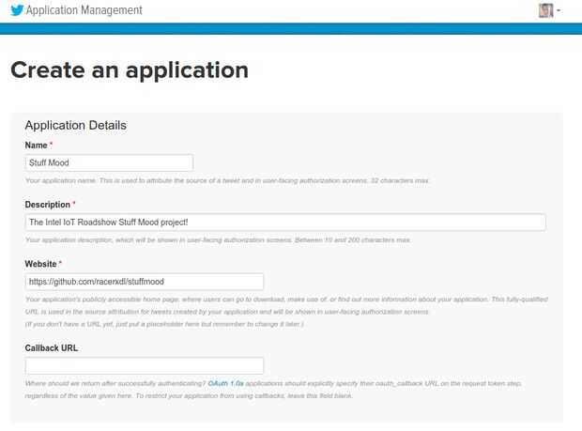Screen dimensions: 582x431
Task: Click the Name field label
Action: tap(38, 145)
